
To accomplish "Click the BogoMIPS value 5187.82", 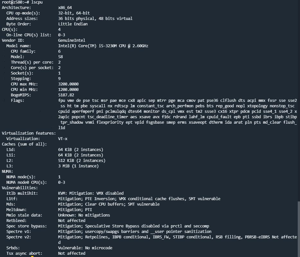I will click(66, 95).
